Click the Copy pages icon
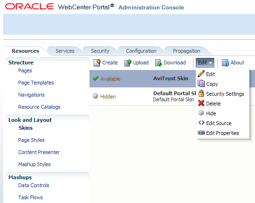 [201, 84]
